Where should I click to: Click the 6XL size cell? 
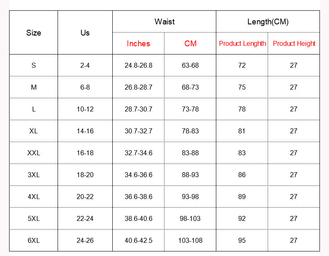[34, 240]
